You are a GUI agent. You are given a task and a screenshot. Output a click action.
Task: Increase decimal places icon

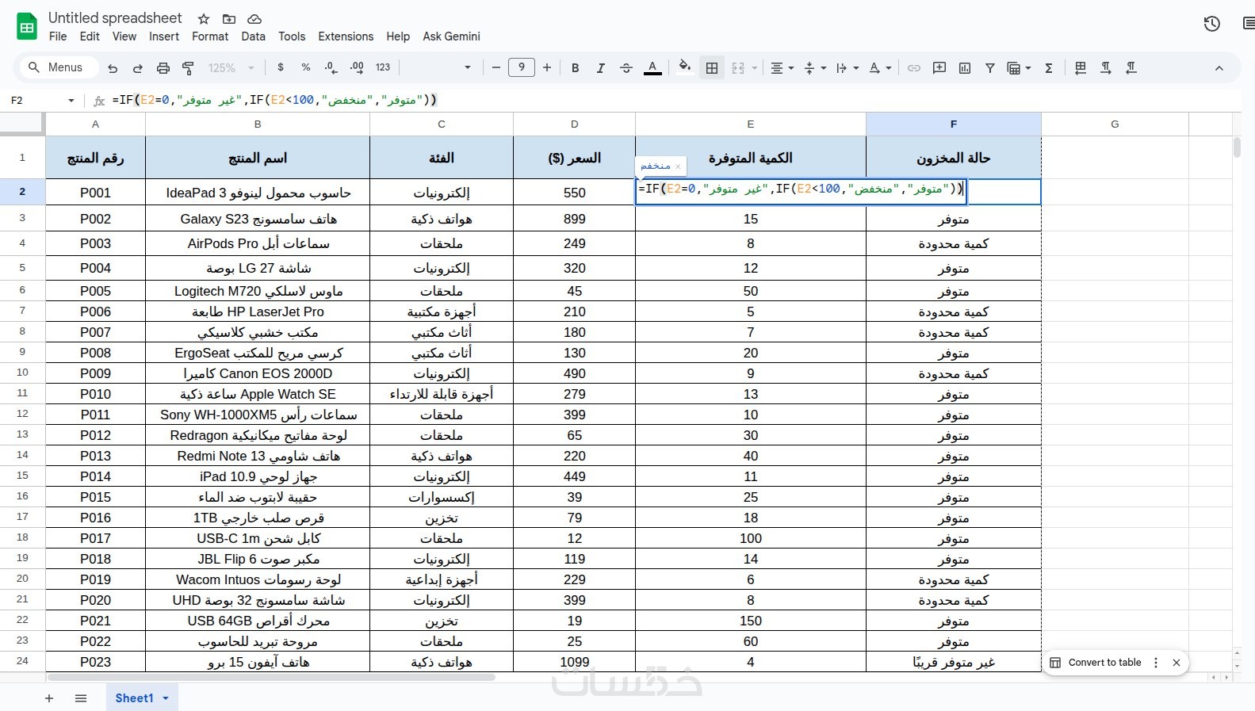coord(357,67)
